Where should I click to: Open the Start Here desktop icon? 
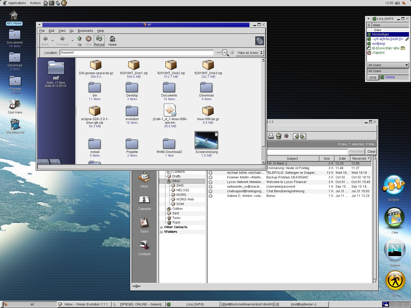pyautogui.click(x=14, y=104)
